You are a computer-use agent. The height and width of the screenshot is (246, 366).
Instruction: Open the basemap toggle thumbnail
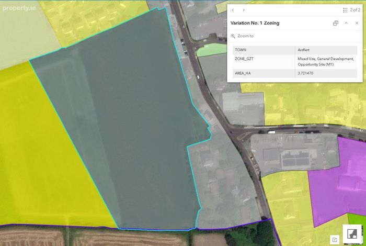tap(352, 234)
